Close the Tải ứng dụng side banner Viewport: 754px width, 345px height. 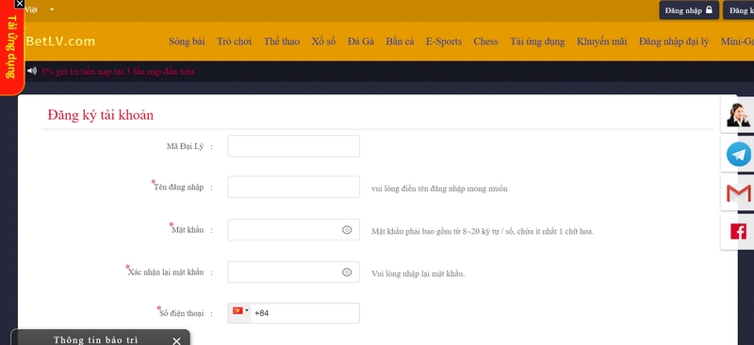(x=19, y=4)
